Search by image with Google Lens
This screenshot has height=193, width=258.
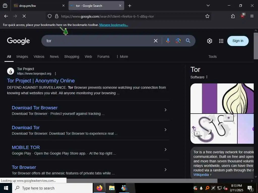[x=178, y=41]
